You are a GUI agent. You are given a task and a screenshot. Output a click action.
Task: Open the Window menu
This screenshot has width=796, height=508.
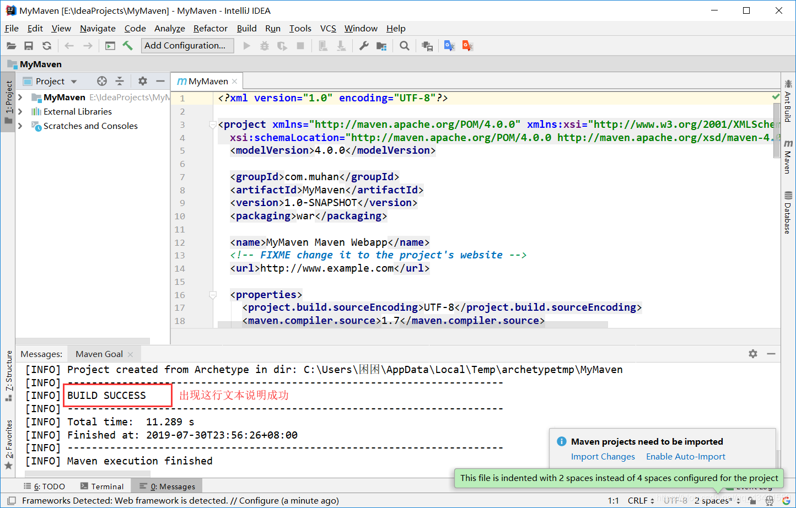tap(361, 29)
